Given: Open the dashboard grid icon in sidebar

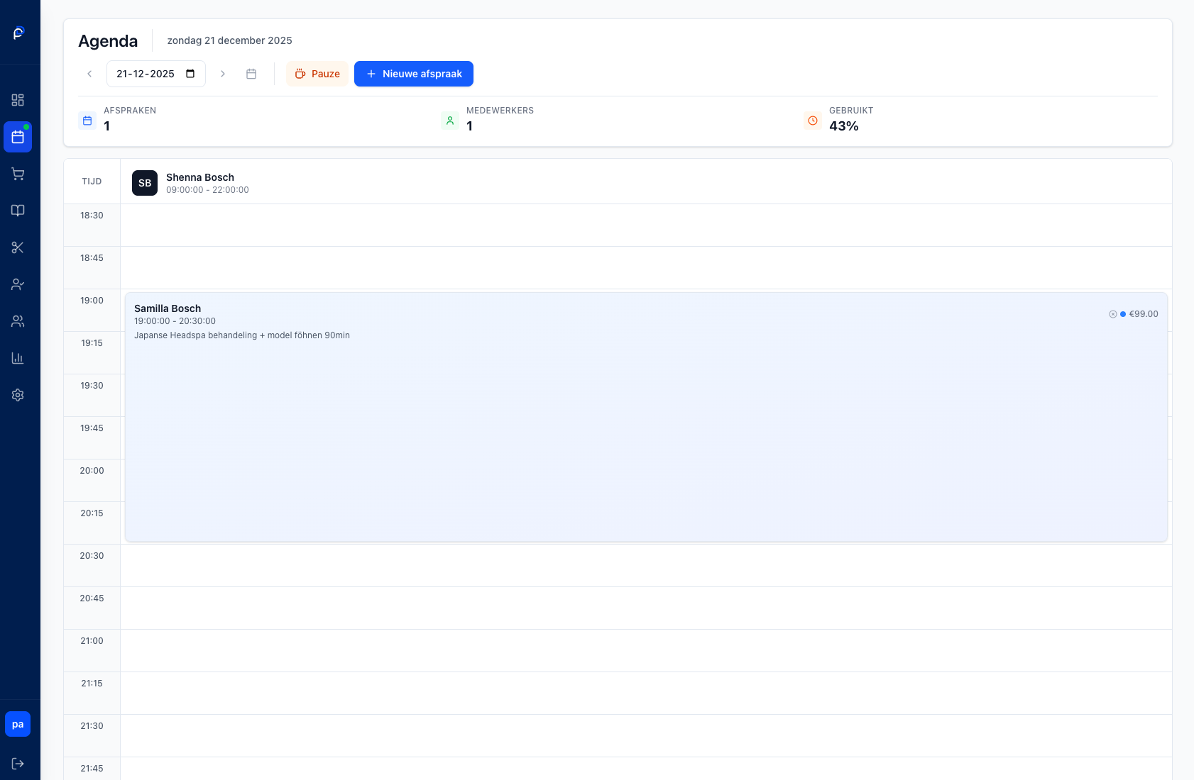Looking at the screenshot, I should (x=18, y=100).
